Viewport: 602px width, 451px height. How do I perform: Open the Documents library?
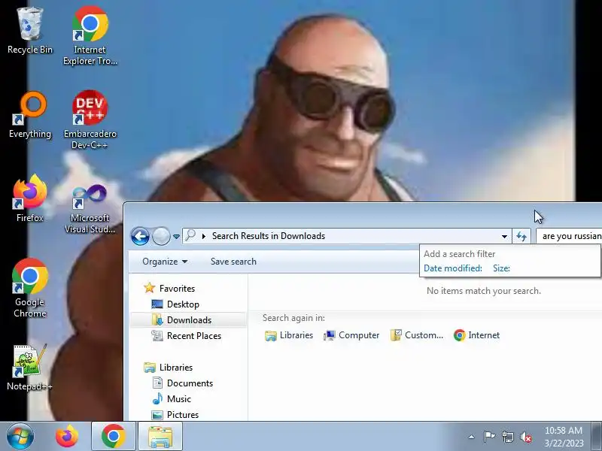tap(182, 383)
